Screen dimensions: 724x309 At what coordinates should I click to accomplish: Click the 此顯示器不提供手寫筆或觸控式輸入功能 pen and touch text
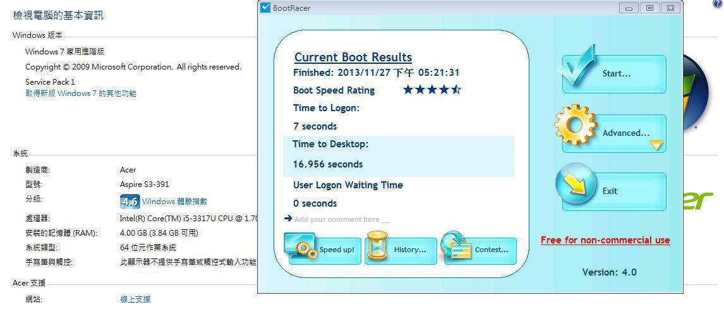point(188,262)
